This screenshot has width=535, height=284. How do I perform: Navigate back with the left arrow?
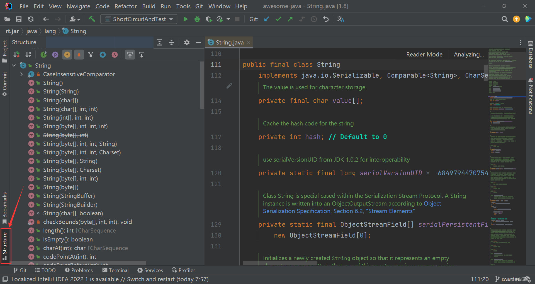pyautogui.click(x=46, y=19)
